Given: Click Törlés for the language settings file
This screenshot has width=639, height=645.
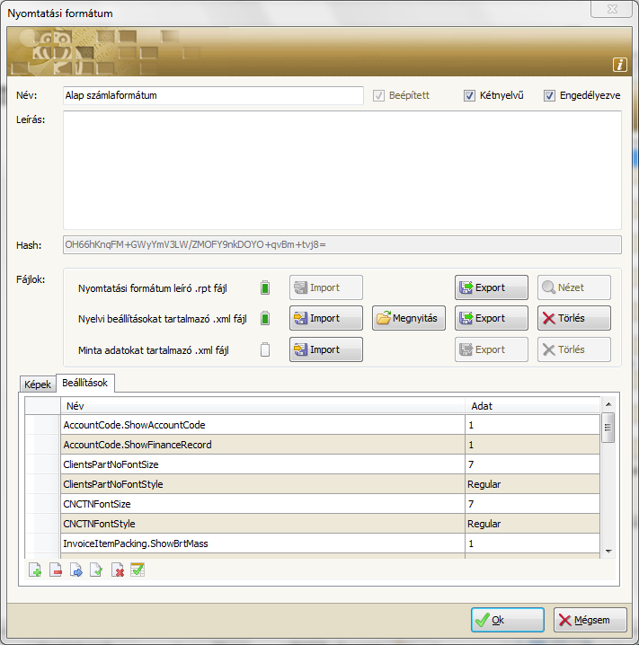Looking at the screenshot, I should point(574,318).
